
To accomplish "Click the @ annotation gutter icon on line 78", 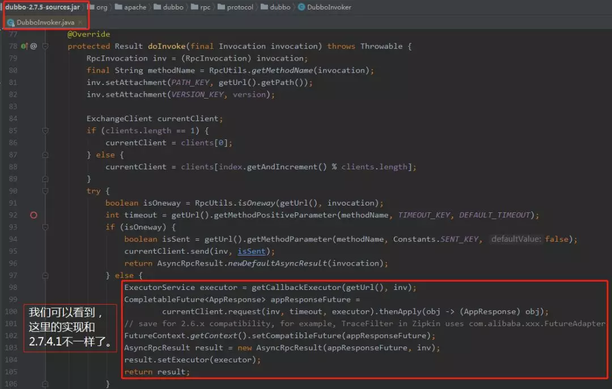I will [33, 46].
